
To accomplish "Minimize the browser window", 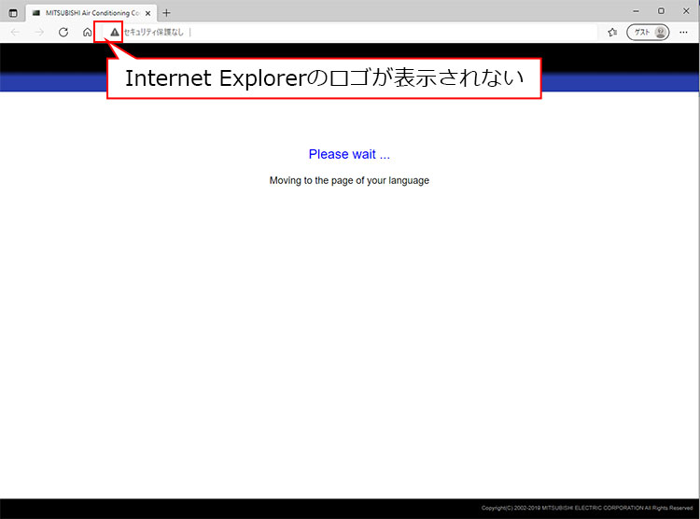I will coord(637,11).
